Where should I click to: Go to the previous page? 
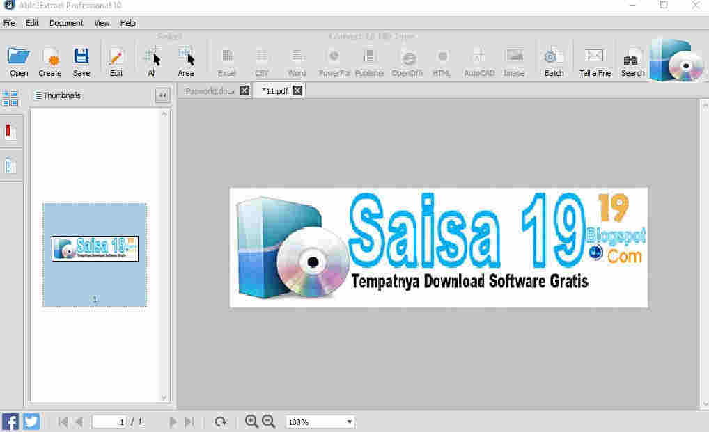pos(79,422)
